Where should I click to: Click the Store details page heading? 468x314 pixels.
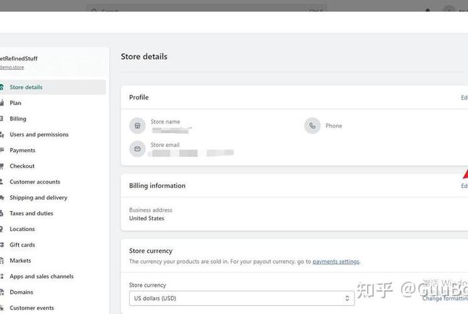click(144, 57)
